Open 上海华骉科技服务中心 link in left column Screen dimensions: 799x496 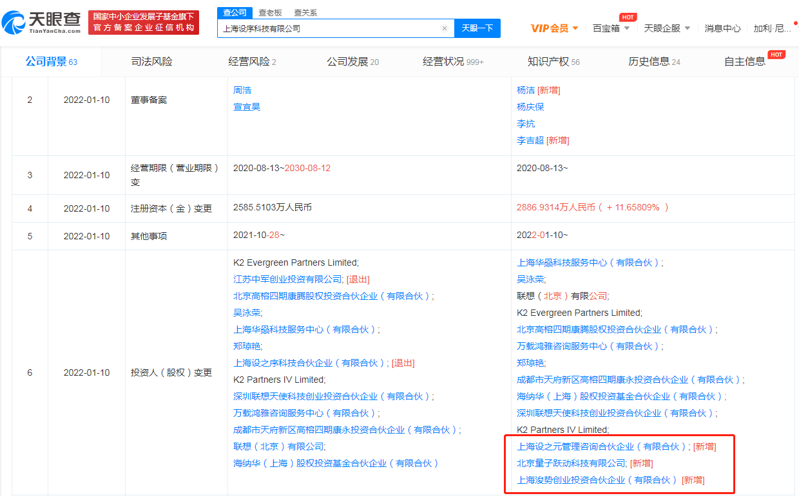point(305,329)
